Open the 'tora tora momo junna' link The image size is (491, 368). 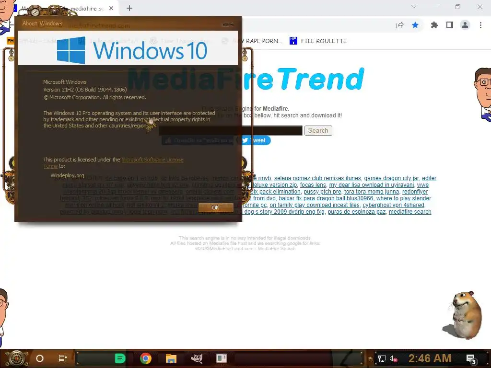[x=372, y=192]
